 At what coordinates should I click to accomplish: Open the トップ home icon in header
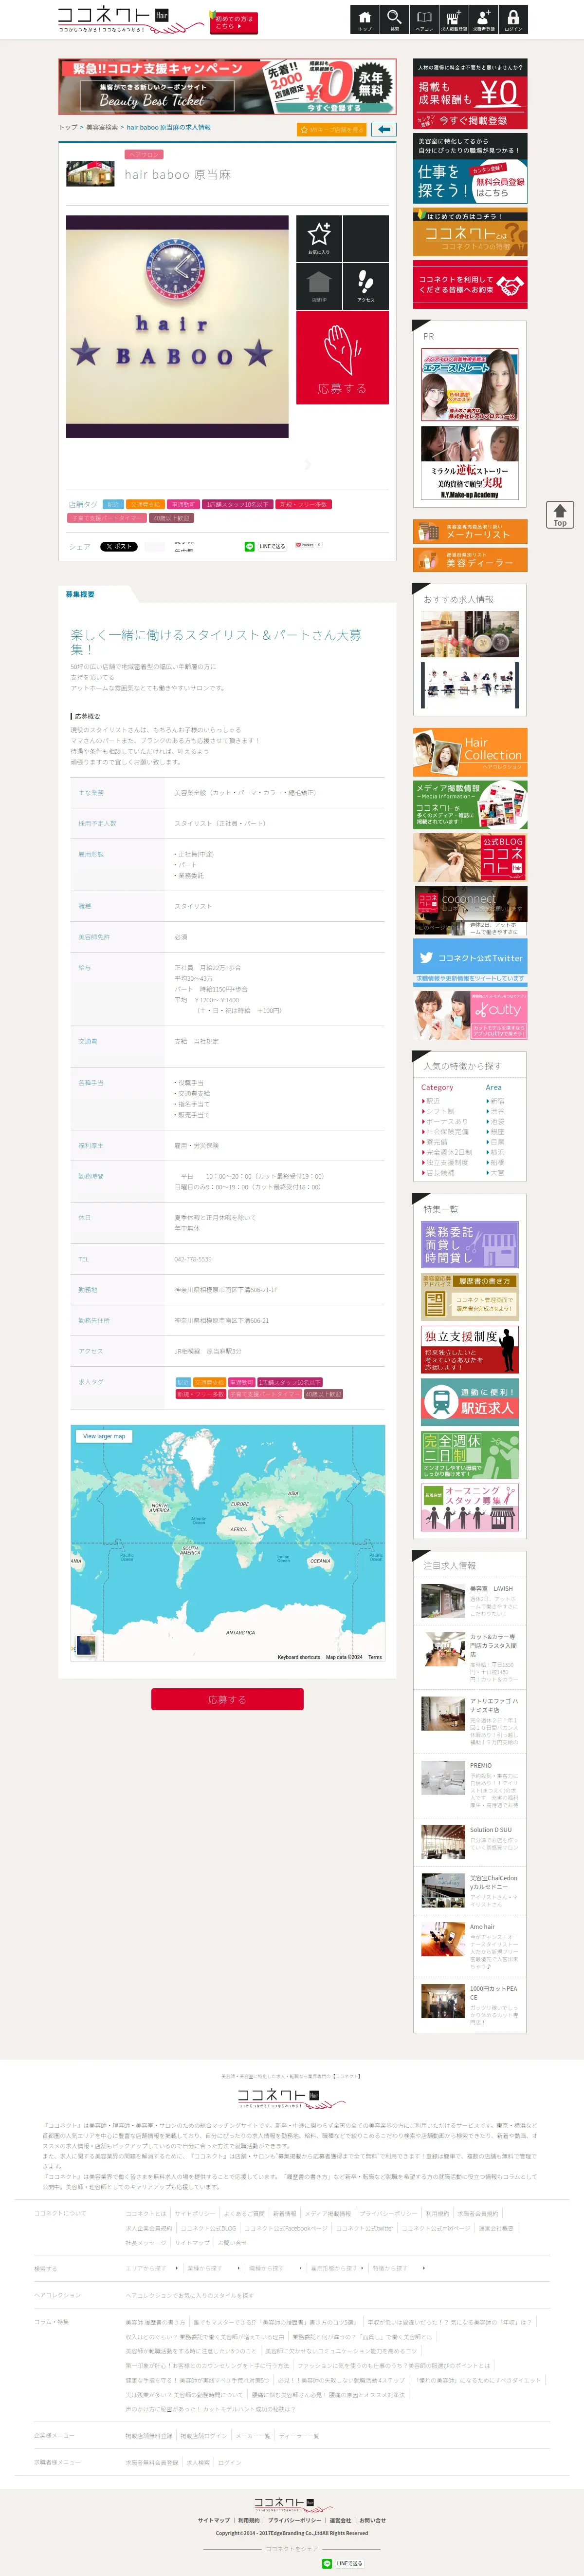(x=365, y=20)
